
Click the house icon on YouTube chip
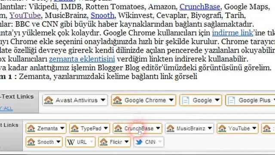[222, 128]
